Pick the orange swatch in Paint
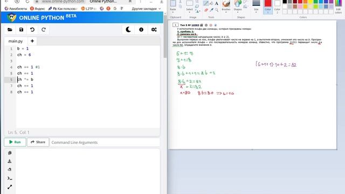 (305, 2)
